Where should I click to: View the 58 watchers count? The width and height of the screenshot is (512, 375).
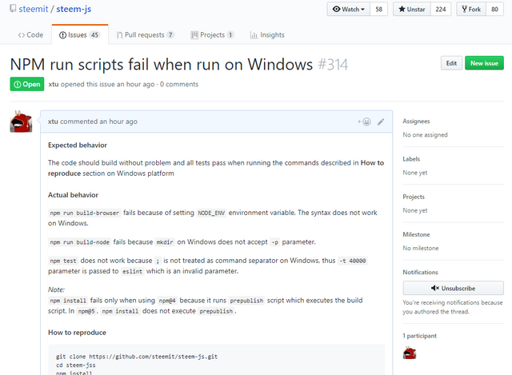[x=378, y=9]
